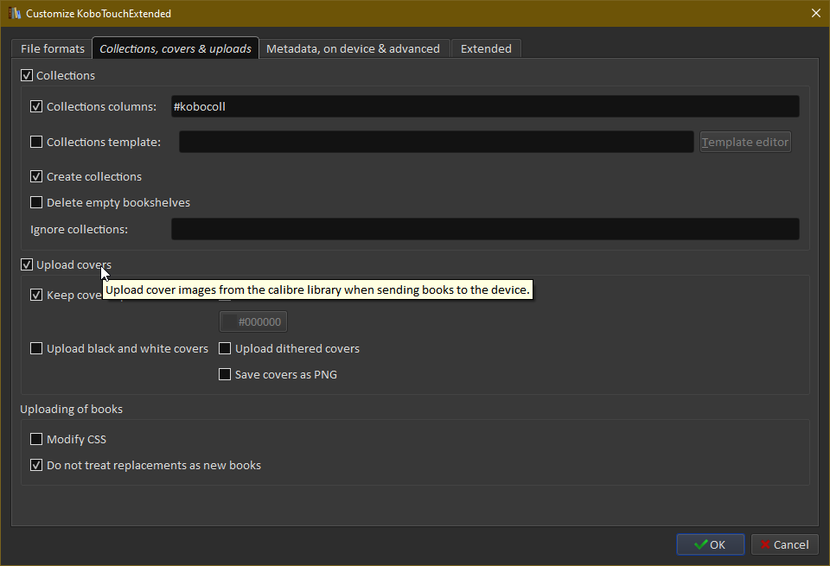Open Metadata, on device & advanced tab

tap(353, 48)
